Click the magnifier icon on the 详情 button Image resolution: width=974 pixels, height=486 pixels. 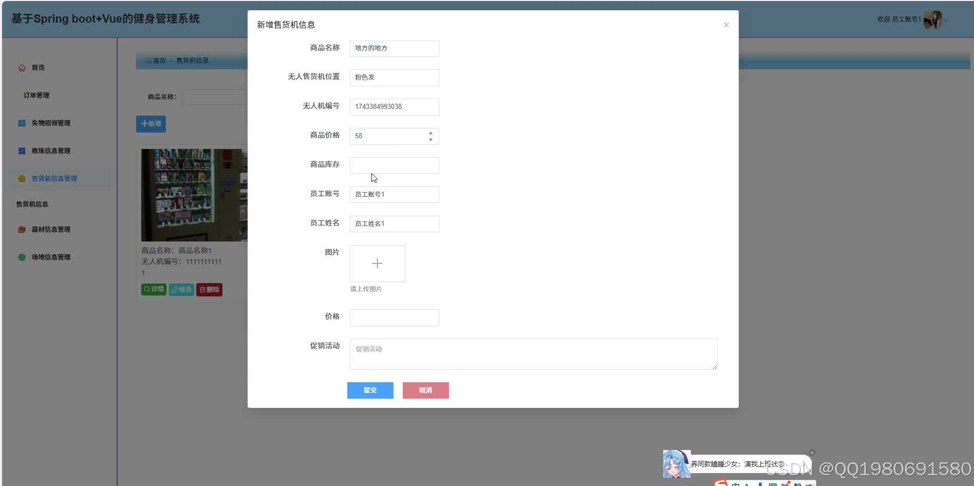[x=147, y=289]
